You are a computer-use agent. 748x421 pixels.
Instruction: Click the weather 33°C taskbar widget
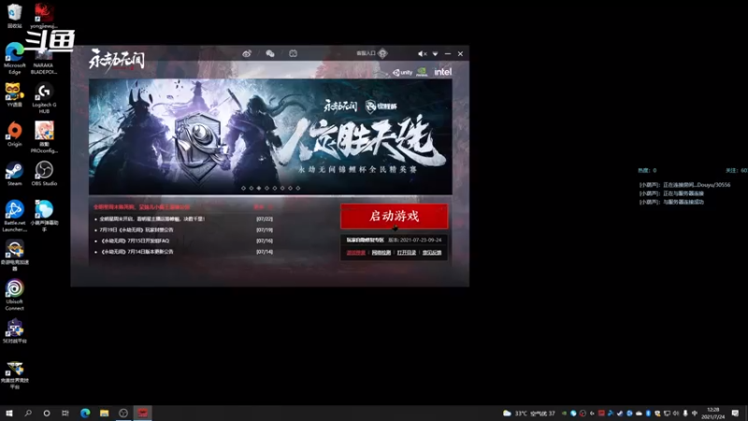[x=529, y=414]
